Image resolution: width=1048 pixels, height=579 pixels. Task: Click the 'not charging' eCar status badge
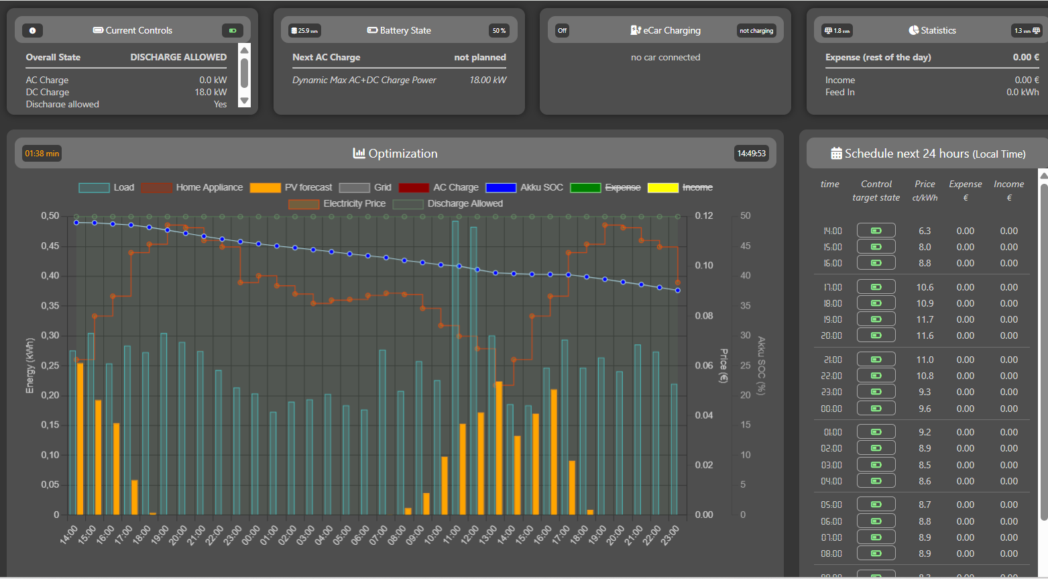tap(756, 31)
